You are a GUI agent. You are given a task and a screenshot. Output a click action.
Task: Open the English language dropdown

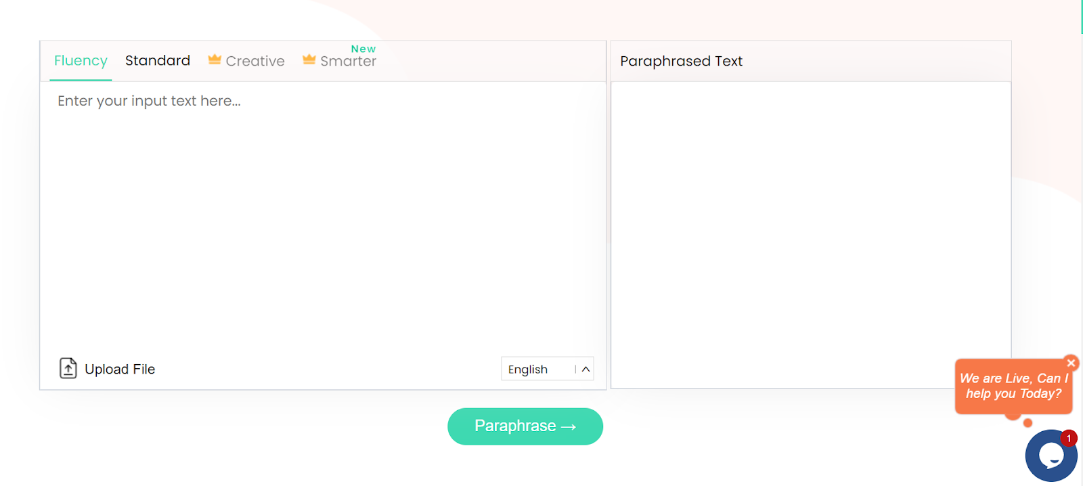coord(547,369)
